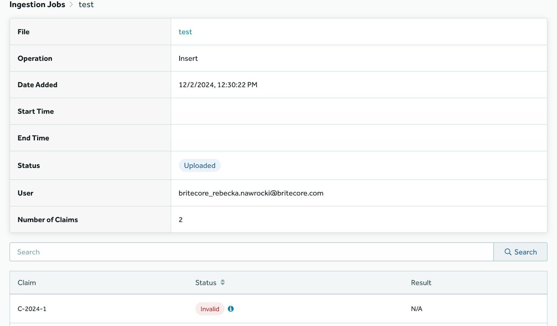Click the N/A result cell
This screenshot has height=326, width=557.
tap(416, 309)
